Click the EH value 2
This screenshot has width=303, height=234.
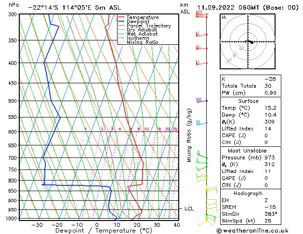point(266,200)
